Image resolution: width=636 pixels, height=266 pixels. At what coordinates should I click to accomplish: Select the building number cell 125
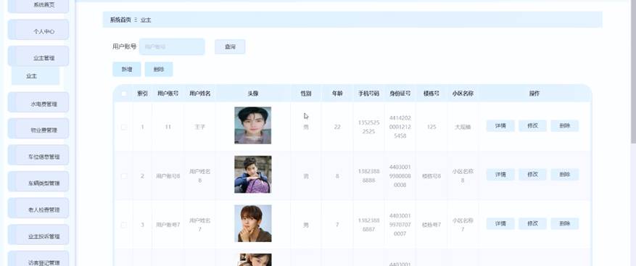click(x=431, y=127)
